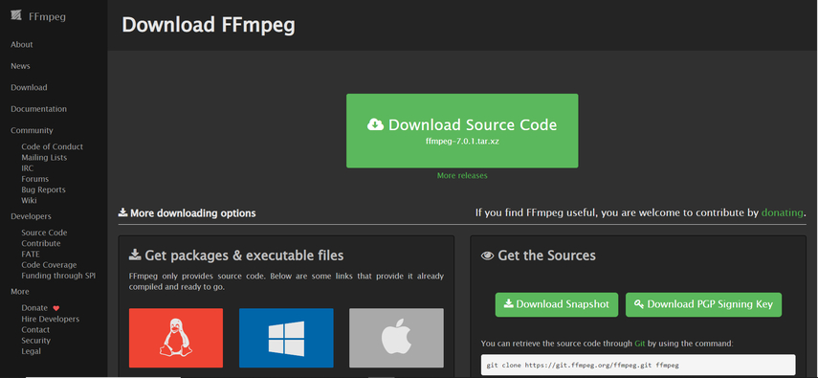818x378 pixels.
Task: Click the Download Snapshot button
Action: [x=557, y=304]
